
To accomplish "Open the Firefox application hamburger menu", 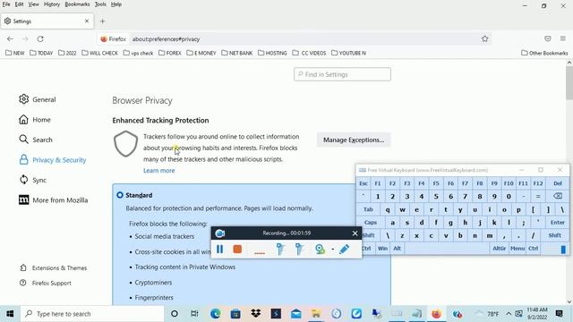I will click(563, 38).
